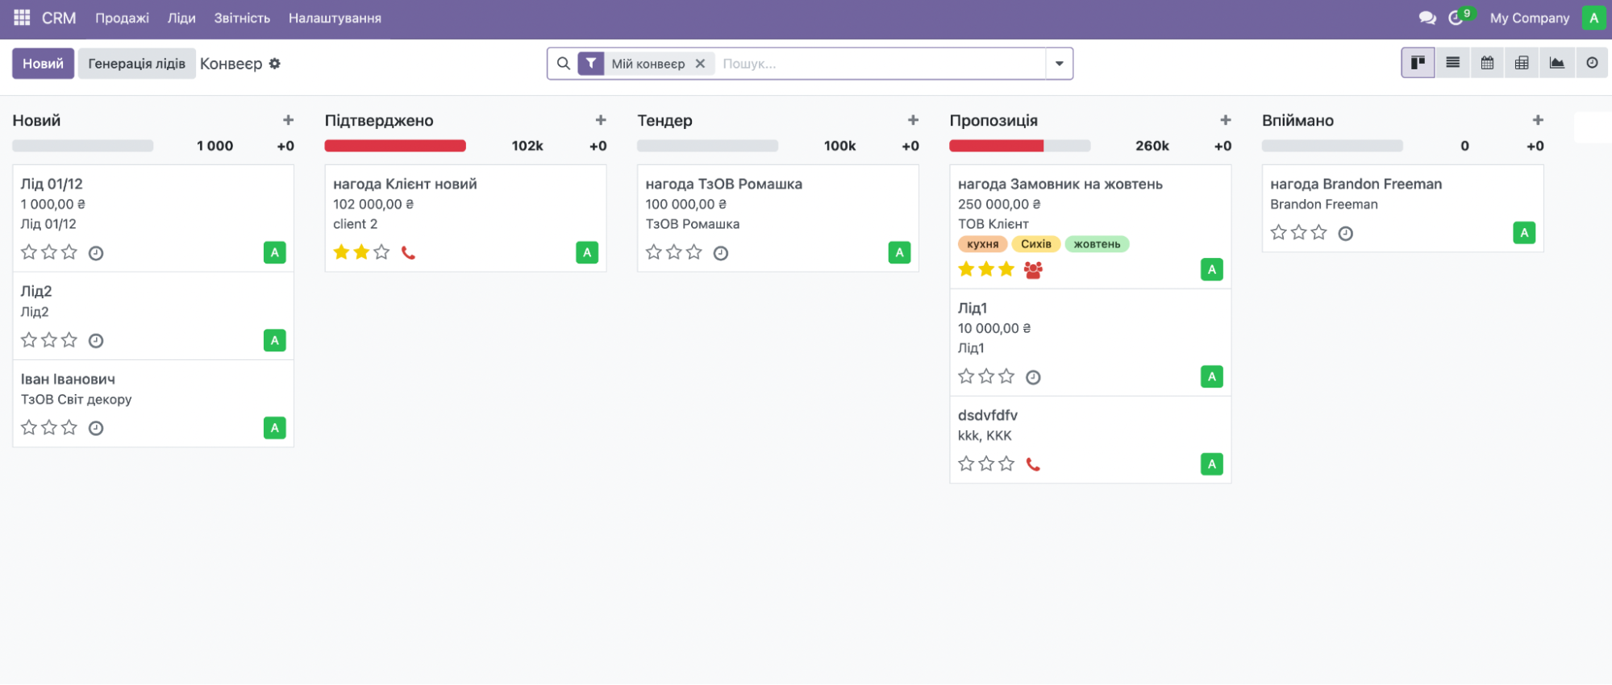This screenshot has height=685, width=1612.
Task: Switch to list view
Action: [x=1452, y=63]
